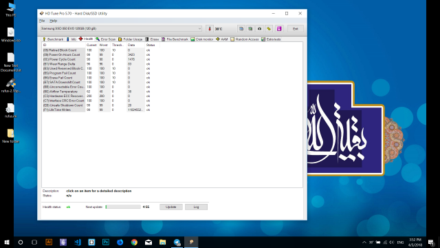This screenshot has width=440, height=248.
Task: Open File Explorer from the taskbar
Action: [163, 242]
